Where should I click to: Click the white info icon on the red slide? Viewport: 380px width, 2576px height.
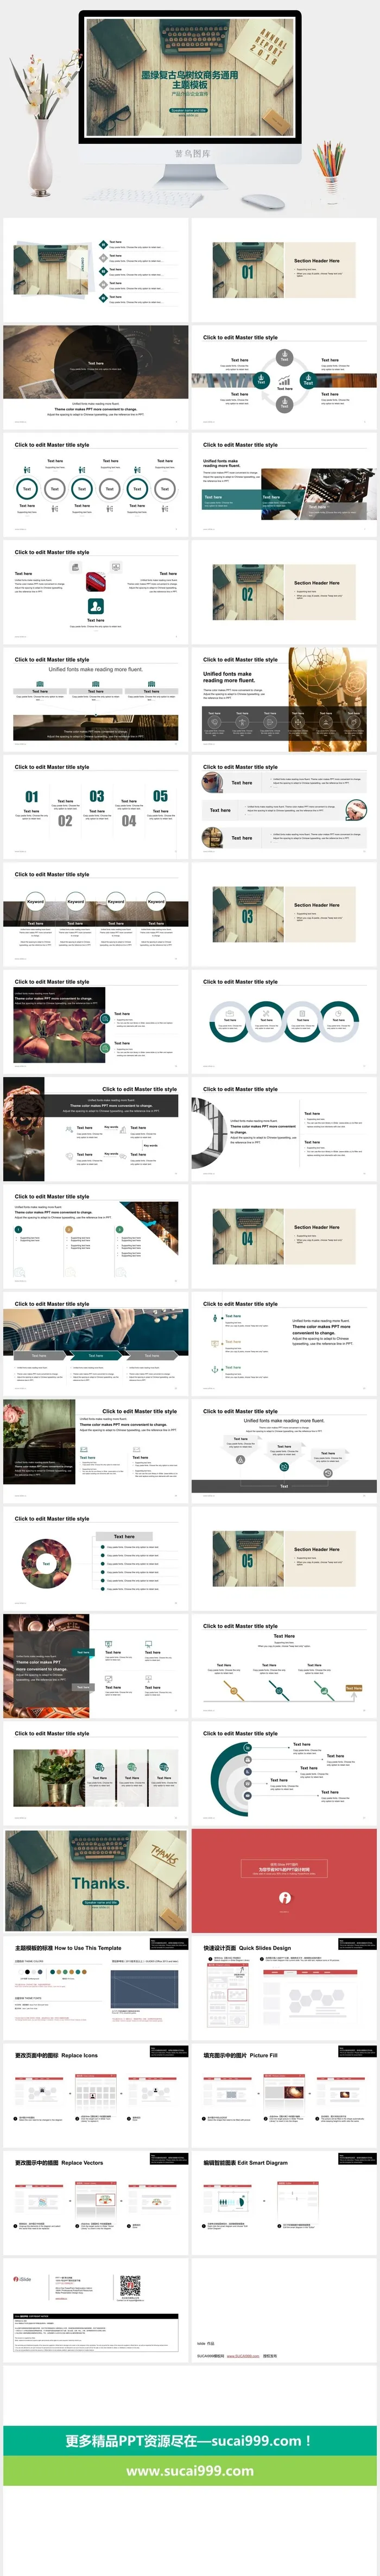coord(284,1897)
